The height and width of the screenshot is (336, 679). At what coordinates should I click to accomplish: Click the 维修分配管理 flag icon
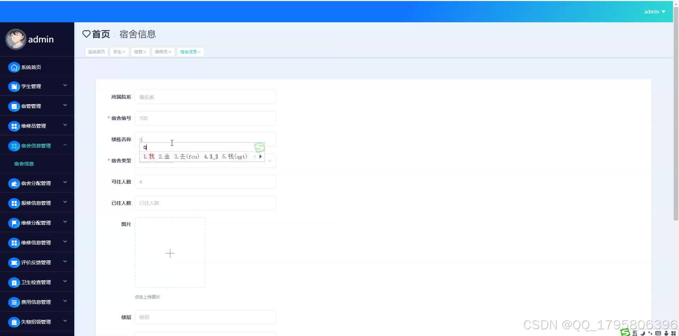(x=14, y=223)
